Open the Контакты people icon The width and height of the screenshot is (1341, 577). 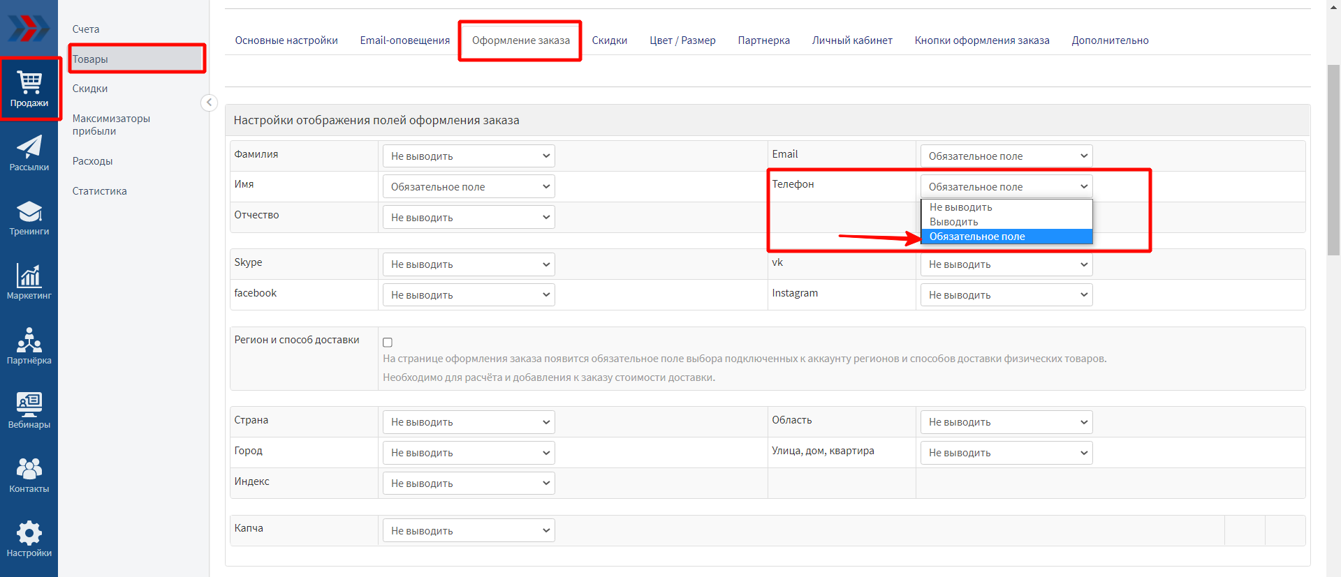click(x=29, y=474)
